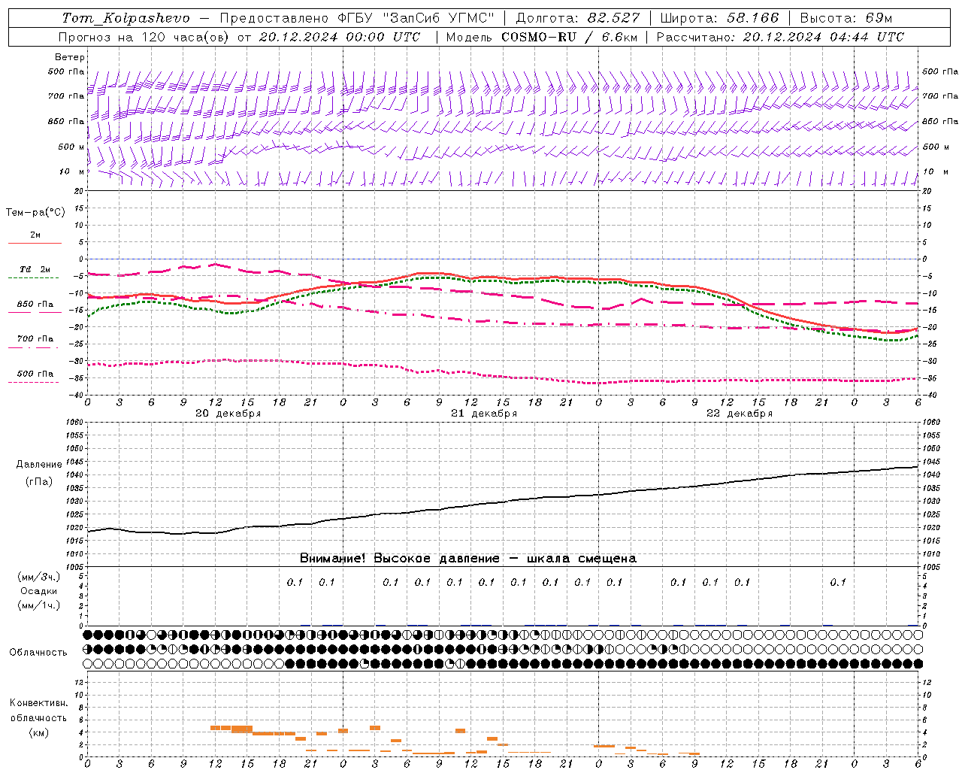Click the "500 гПа" temperature legend entry
Viewport: 962px width, 770px height.
(x=35, y=374)
